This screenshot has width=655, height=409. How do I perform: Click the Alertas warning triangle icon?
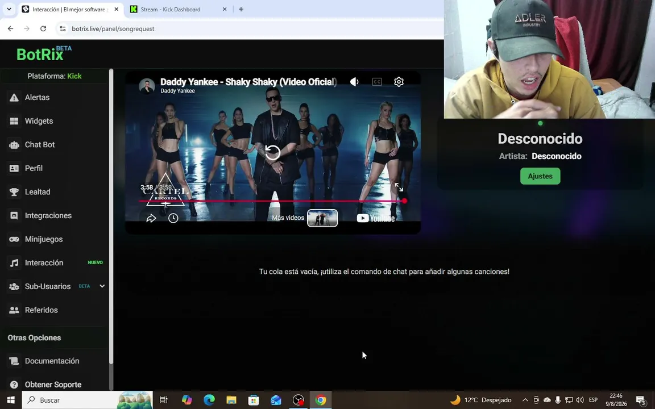[x=14, y=97]
